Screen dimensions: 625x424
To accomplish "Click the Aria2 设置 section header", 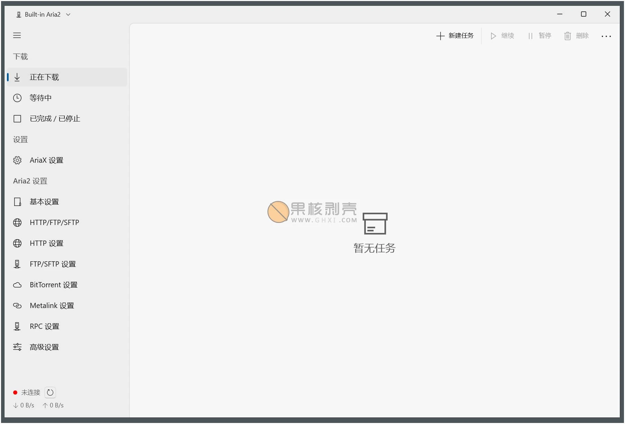I will click(x=30, y=181).
